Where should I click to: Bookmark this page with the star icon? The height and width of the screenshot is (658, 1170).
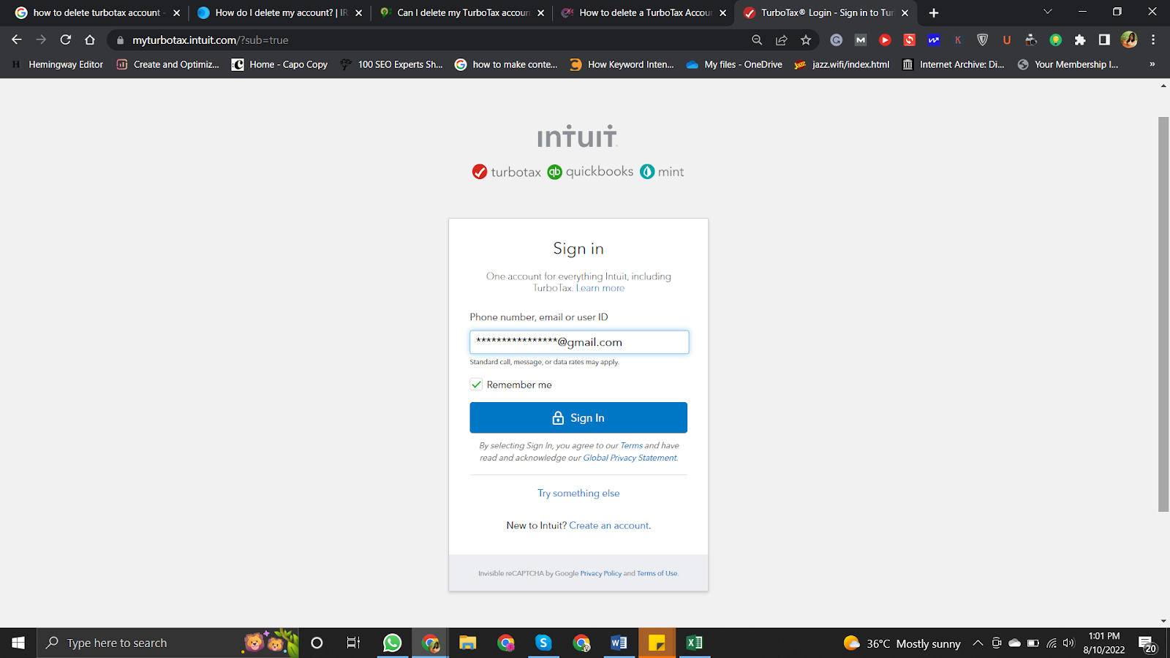click(806, 40)
